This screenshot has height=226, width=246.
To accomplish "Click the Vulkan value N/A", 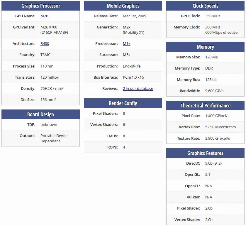I will tap(209, 197).
